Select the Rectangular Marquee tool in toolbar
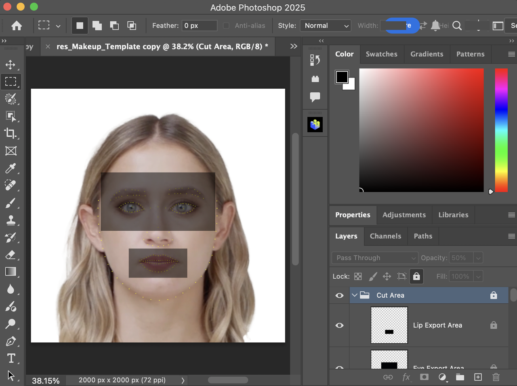Viewport: 517px width, 386px height. point(11,81)
